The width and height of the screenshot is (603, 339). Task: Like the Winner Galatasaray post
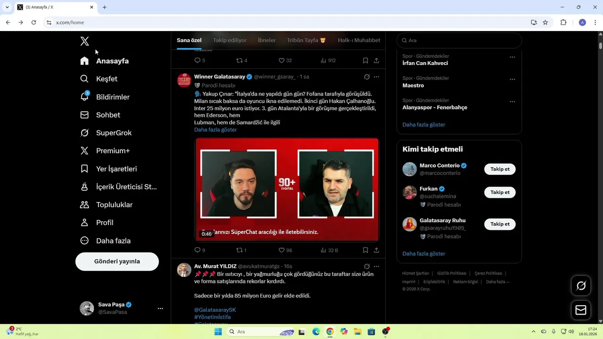pyautogui.click(x=281, y=250)
